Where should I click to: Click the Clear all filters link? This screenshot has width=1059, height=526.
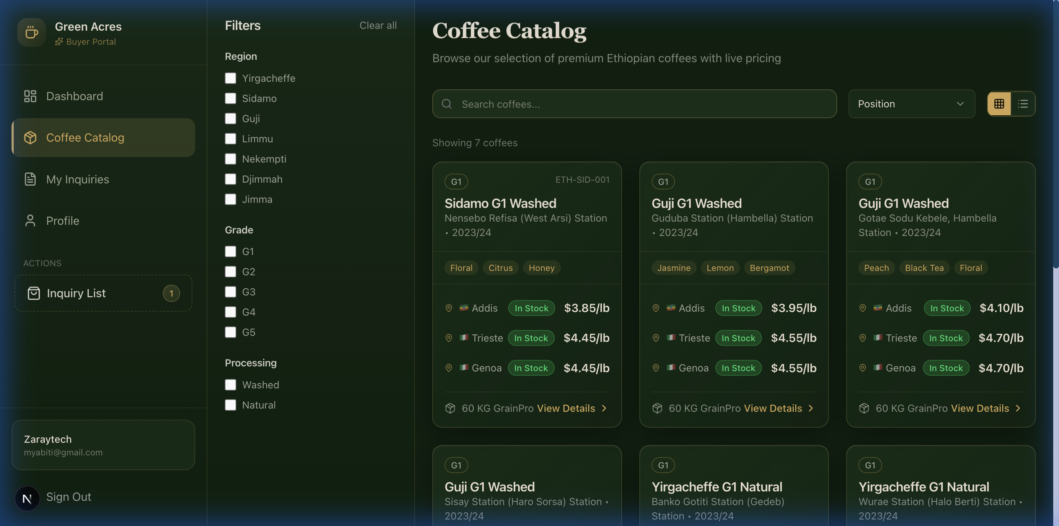tap(378, 25)
